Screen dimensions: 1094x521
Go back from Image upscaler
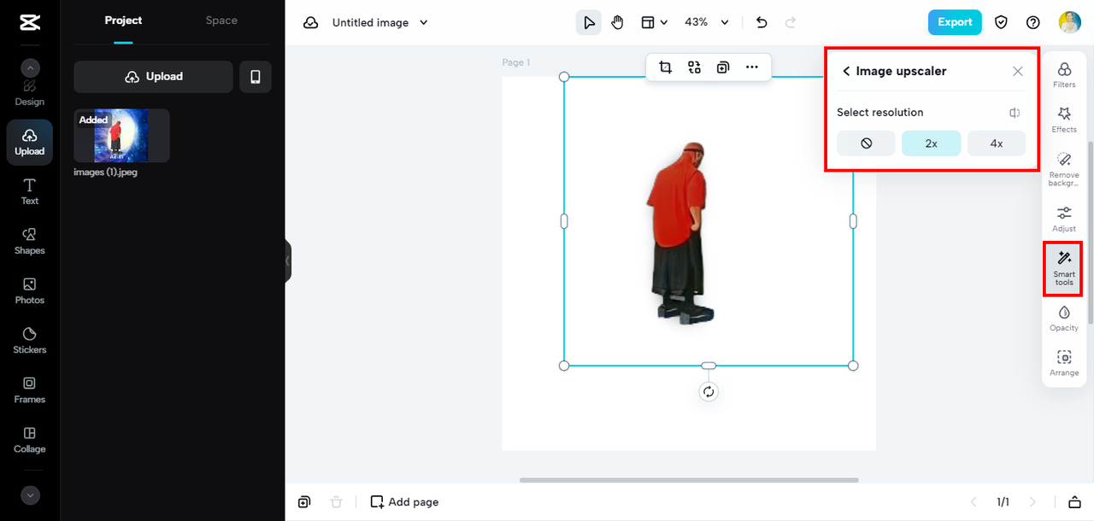click(846, 72)
